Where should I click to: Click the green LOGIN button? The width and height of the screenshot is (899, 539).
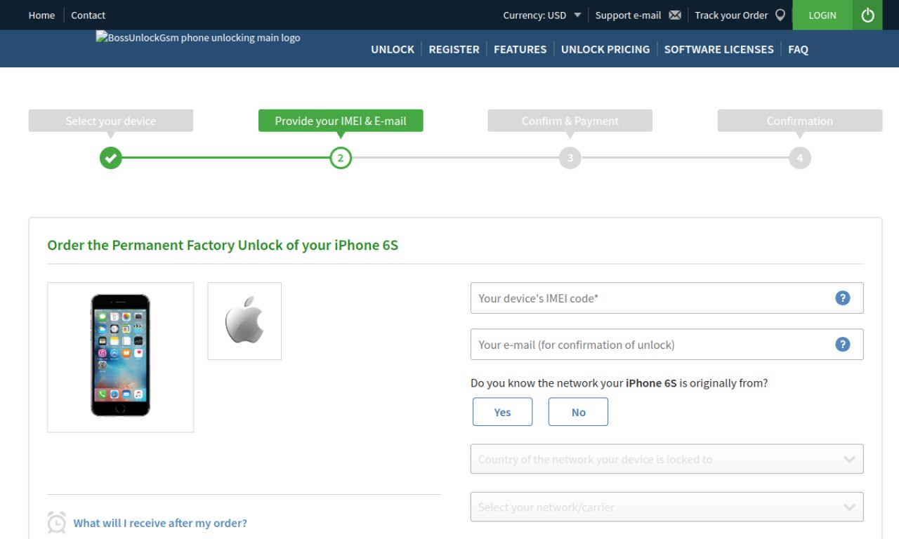(822, 15)
